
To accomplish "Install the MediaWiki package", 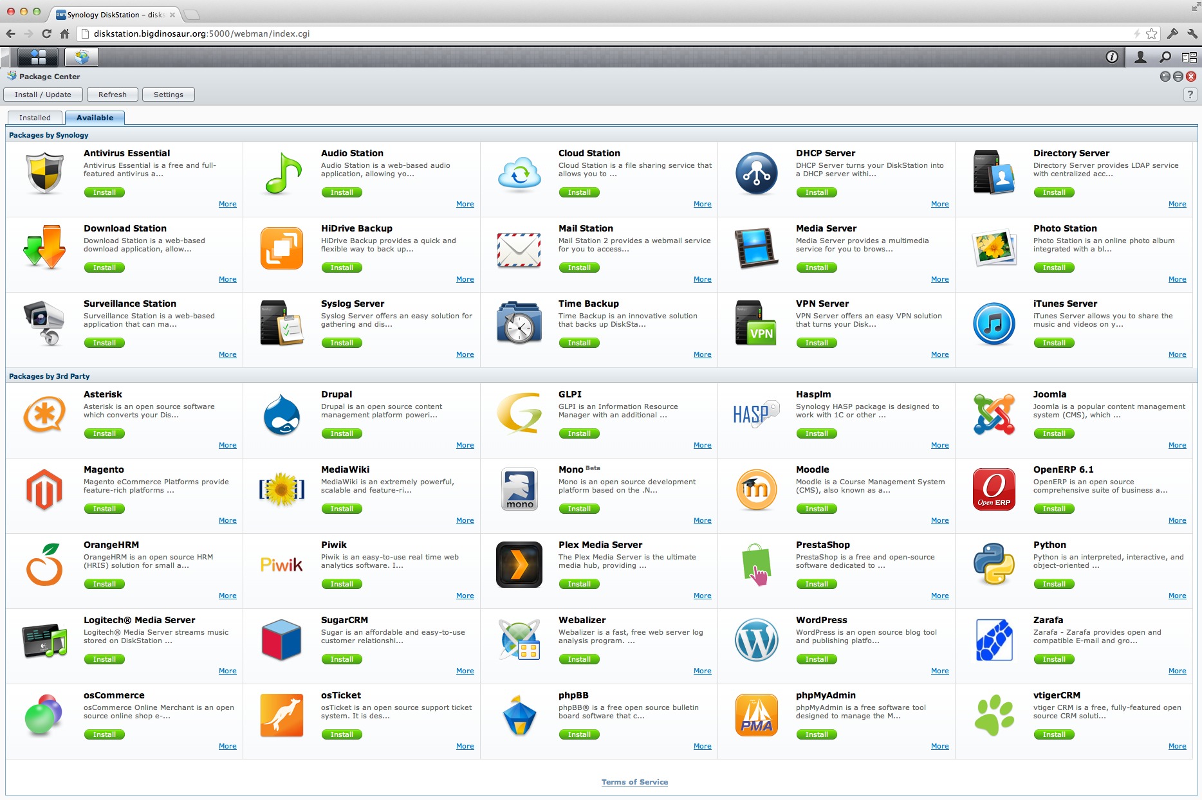I will [x=342, y=509].
